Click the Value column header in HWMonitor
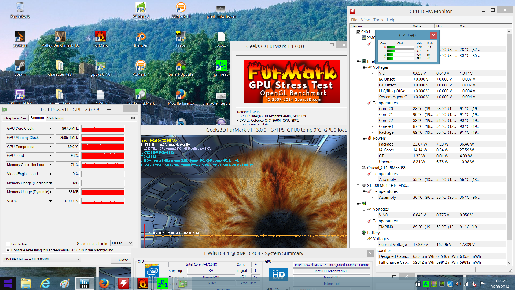The width and height of the screenshot is (515, 290). [422, 26]
